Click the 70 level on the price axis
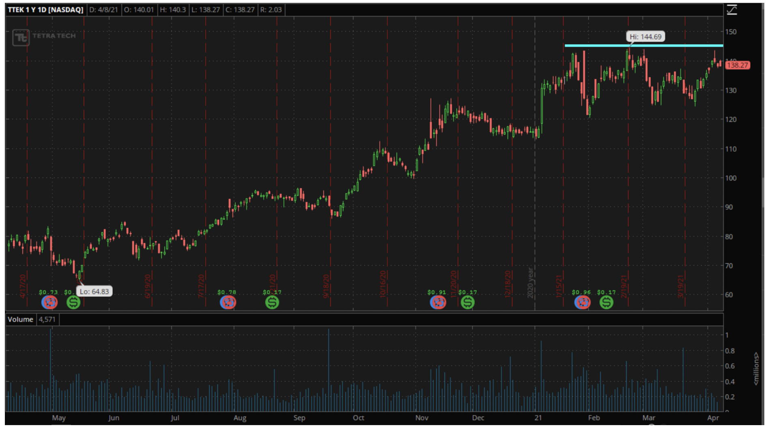This screenshot has width=770, height=430. click(729, 266)
